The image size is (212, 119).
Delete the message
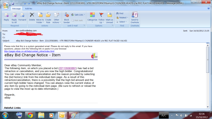pyautogui.click(x=32, y=17)
